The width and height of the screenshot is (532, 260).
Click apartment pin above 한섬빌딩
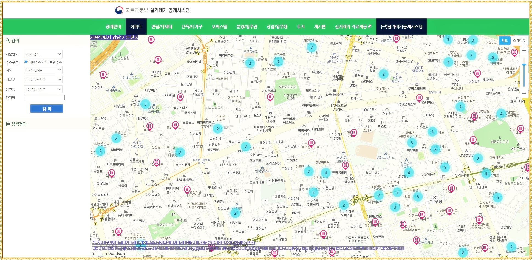tap(477, 73)
